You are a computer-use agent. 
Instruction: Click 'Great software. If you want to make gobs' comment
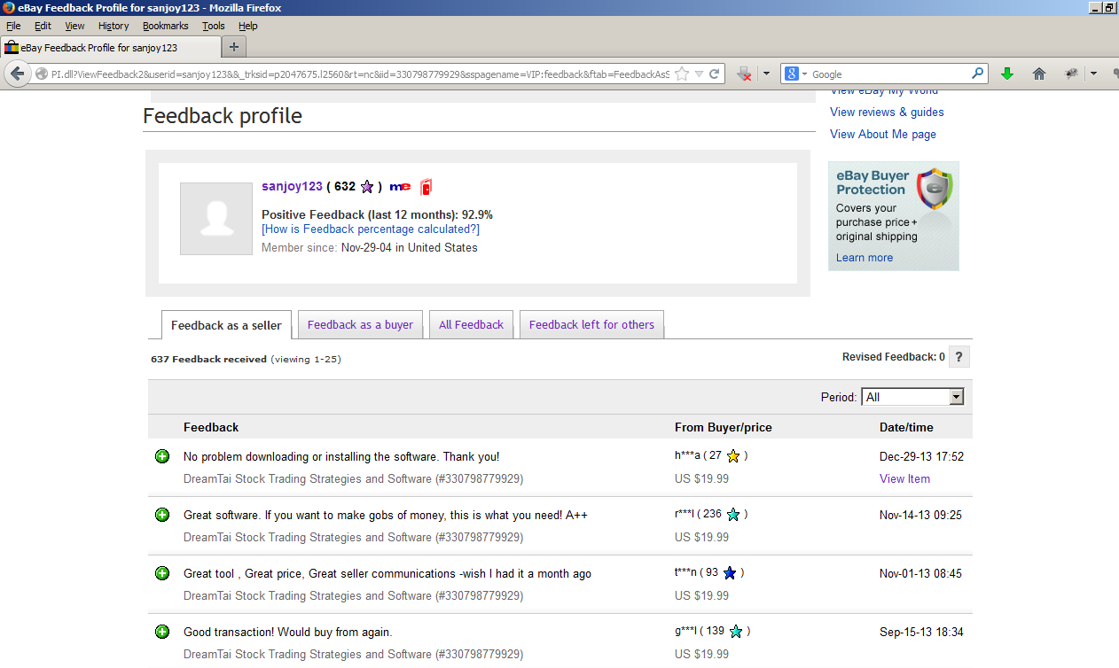(x=386, y=515)
